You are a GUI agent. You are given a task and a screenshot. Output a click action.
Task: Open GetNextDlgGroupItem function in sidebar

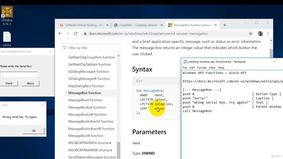92,57
